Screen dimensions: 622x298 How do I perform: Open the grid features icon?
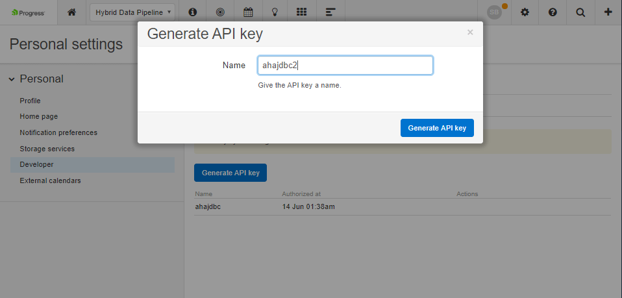[x=301, y=12]
